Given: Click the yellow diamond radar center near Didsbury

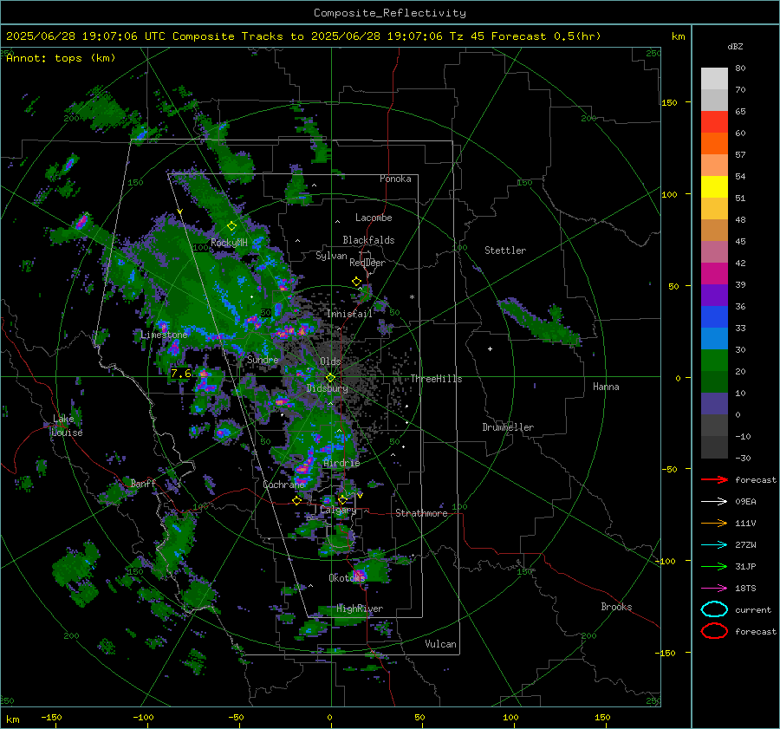Looking at the screenshot, I should pos(330,378).
